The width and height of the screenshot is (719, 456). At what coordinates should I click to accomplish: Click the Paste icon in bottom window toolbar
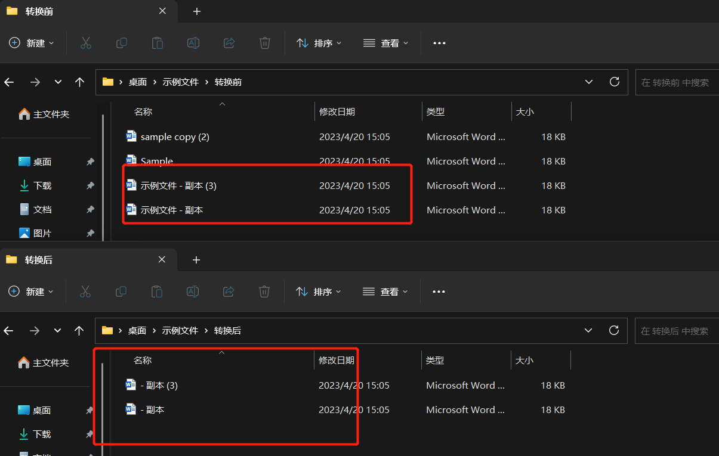coord(157,291)
